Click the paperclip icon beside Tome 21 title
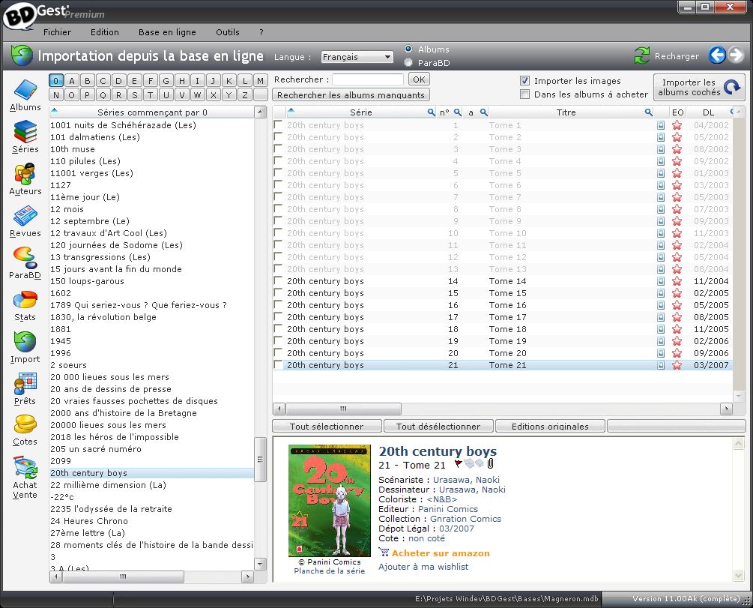 click(x=490, y=464)
